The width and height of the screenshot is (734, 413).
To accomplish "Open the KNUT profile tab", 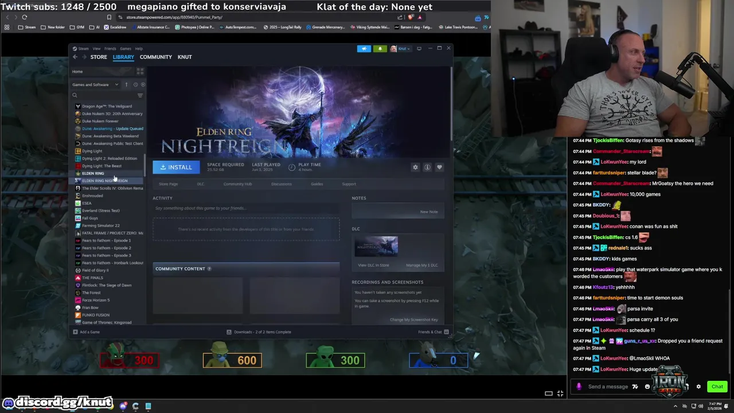I will coord(185,57).
